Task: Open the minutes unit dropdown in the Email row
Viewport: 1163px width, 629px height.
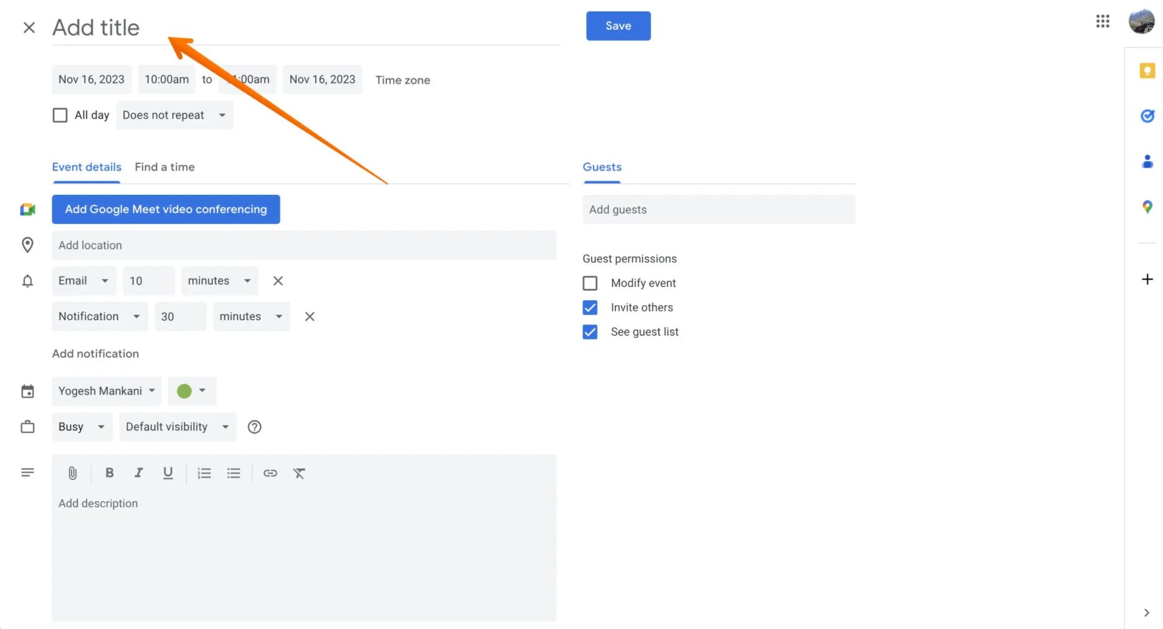Action: point(220,281)
